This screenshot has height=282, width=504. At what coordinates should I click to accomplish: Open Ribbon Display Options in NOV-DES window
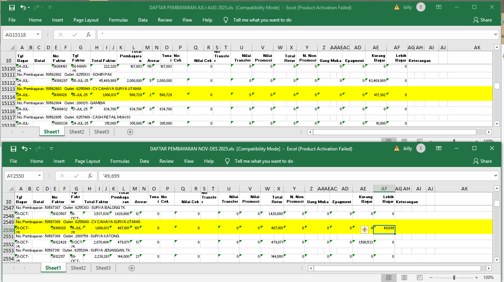(x=439, y=149)
